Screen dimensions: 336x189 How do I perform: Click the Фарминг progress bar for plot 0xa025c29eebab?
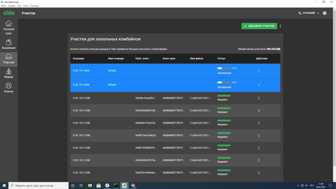coord(224,170)
